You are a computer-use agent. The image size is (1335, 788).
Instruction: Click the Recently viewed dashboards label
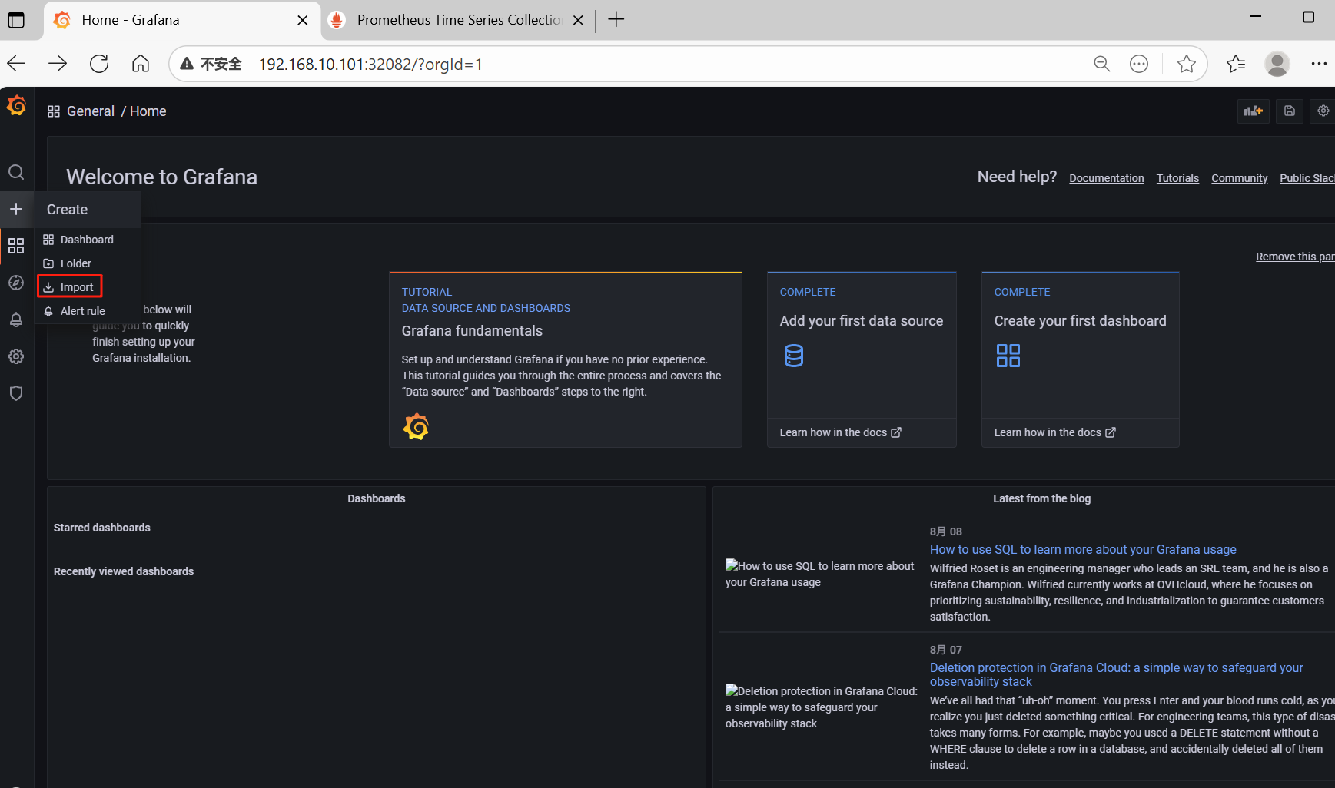click(x=124, y=571)
